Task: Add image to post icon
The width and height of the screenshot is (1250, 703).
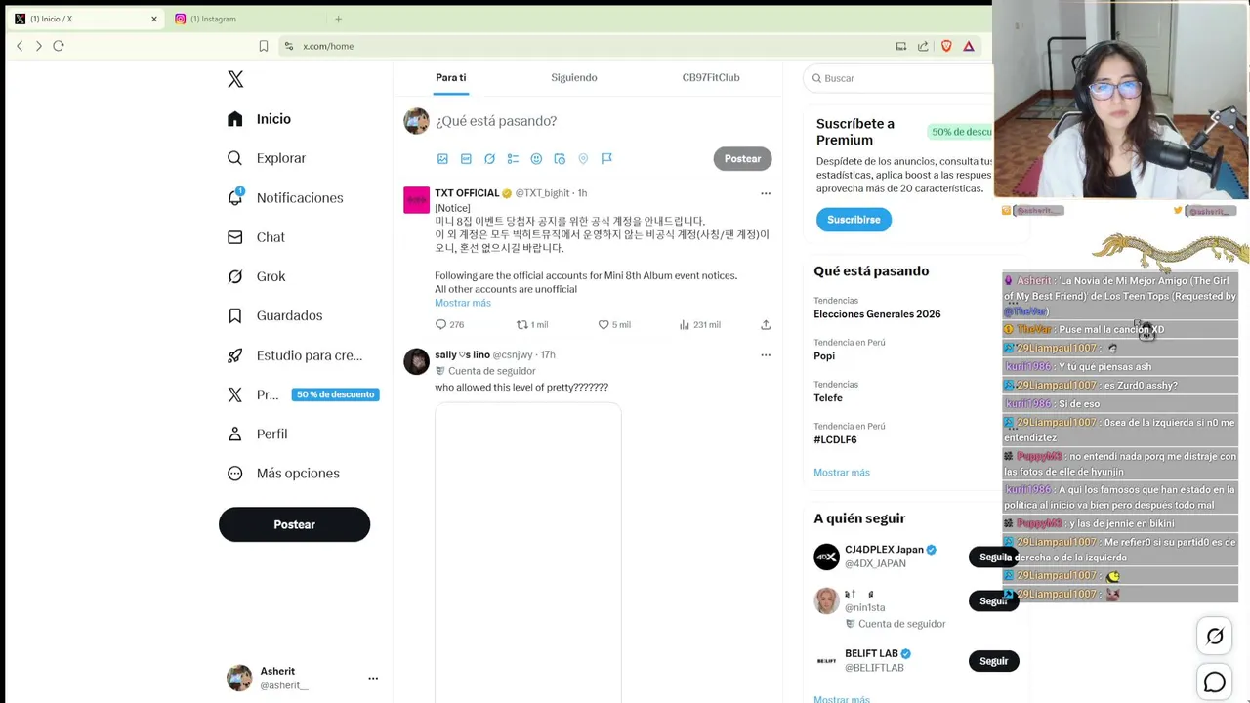Action: [x=442, y=159]
